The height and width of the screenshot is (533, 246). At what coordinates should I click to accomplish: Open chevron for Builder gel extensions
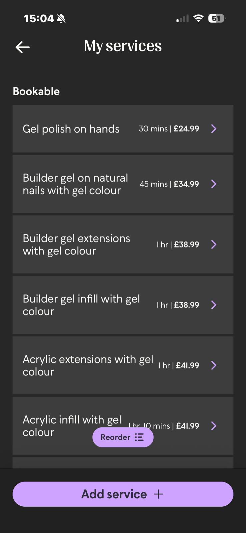tap(214, 245)
